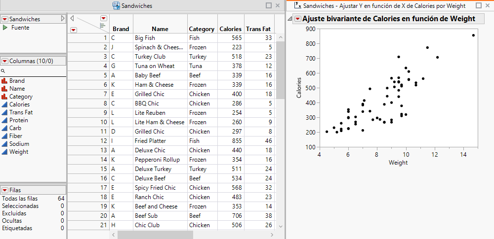Select the Fiber continuous icon in list
The width and height of the screenshot is (494, 239).
pyautogui.click(x=4, y=136)
